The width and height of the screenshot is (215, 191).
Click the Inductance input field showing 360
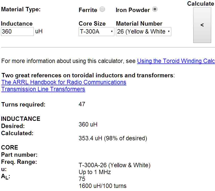(17, 31)
